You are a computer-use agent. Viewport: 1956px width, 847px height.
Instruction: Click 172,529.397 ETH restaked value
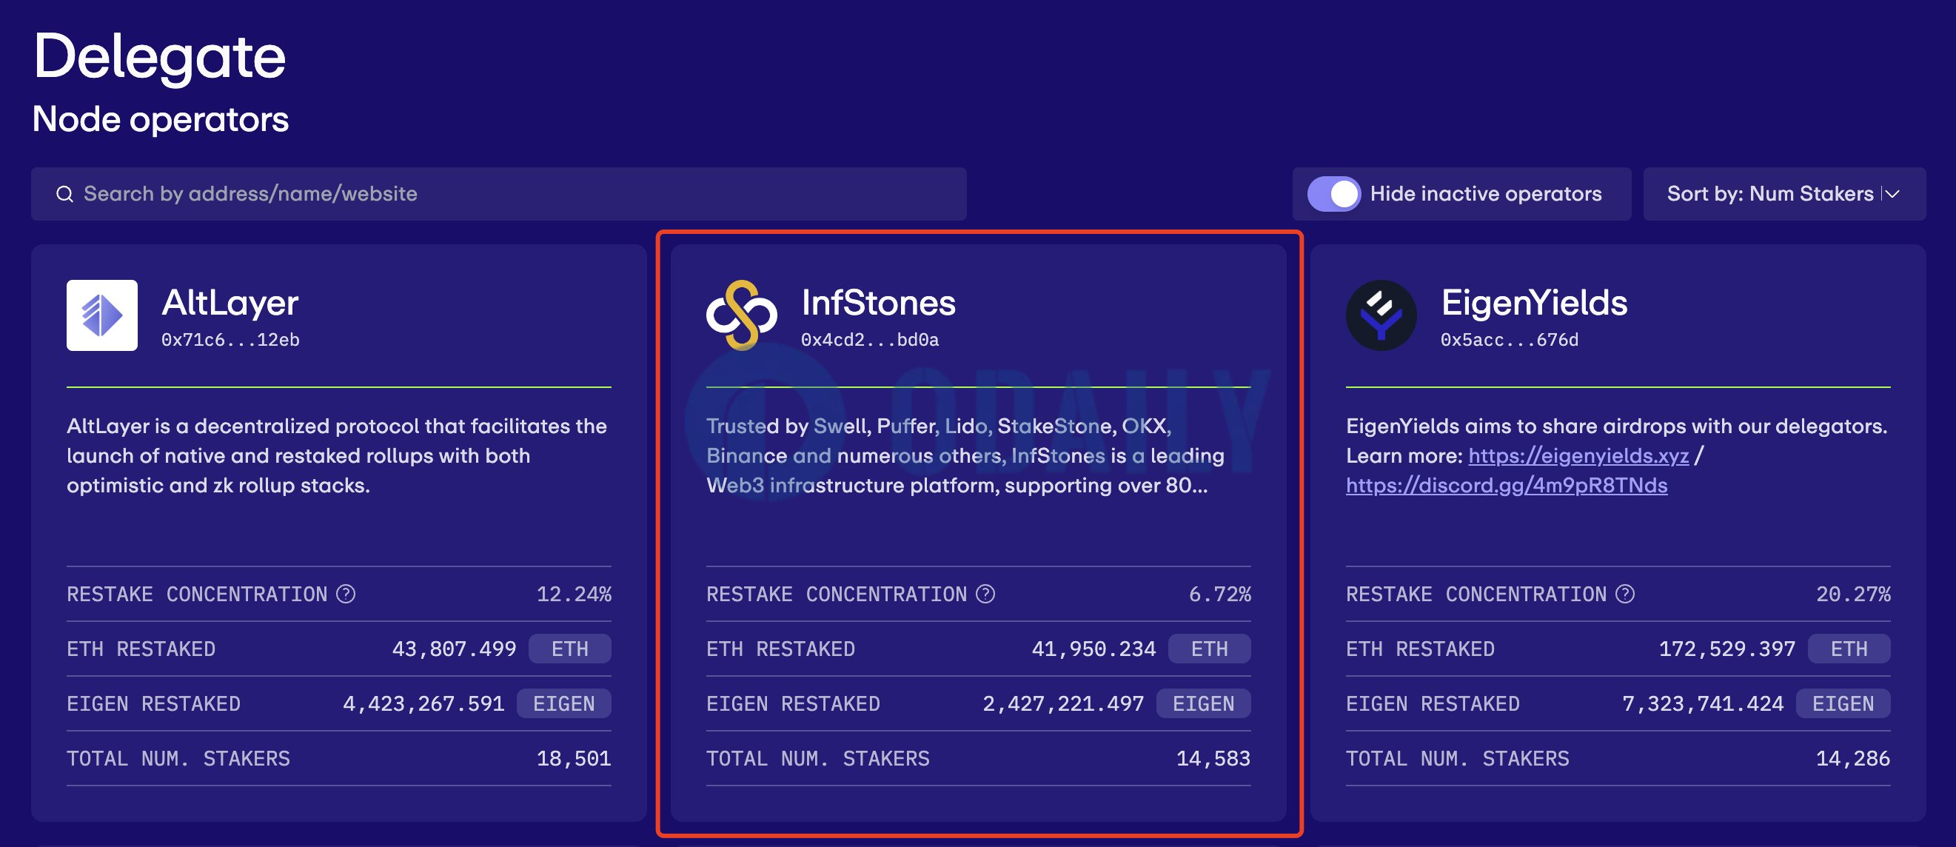1727,649
